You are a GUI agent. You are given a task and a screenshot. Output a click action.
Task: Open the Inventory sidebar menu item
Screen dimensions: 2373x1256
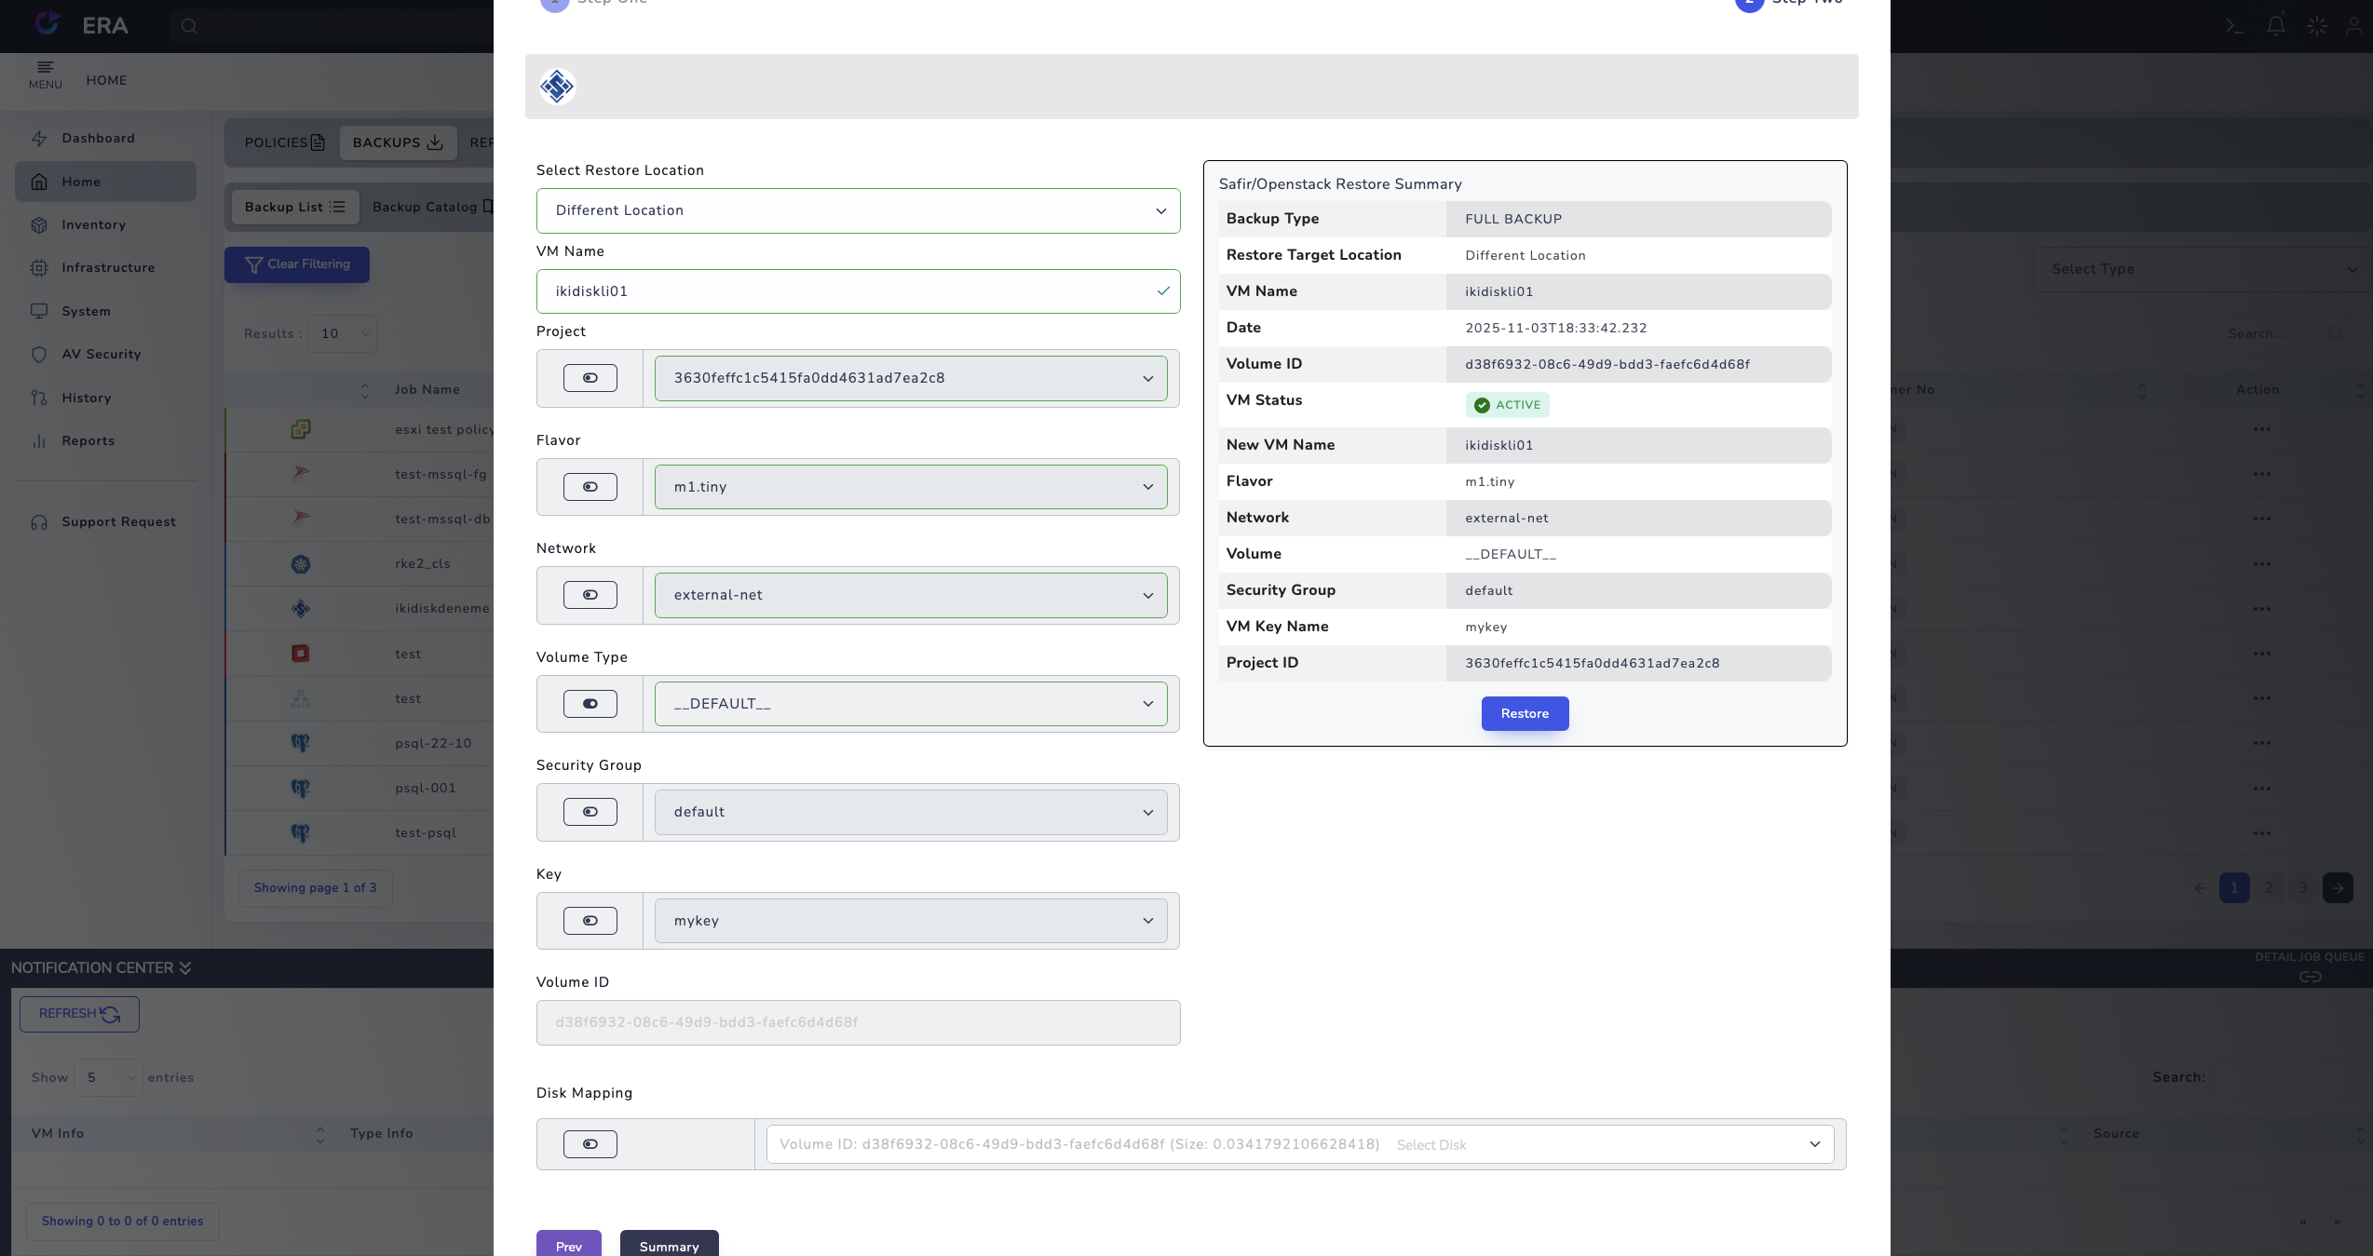pos(93,225)
